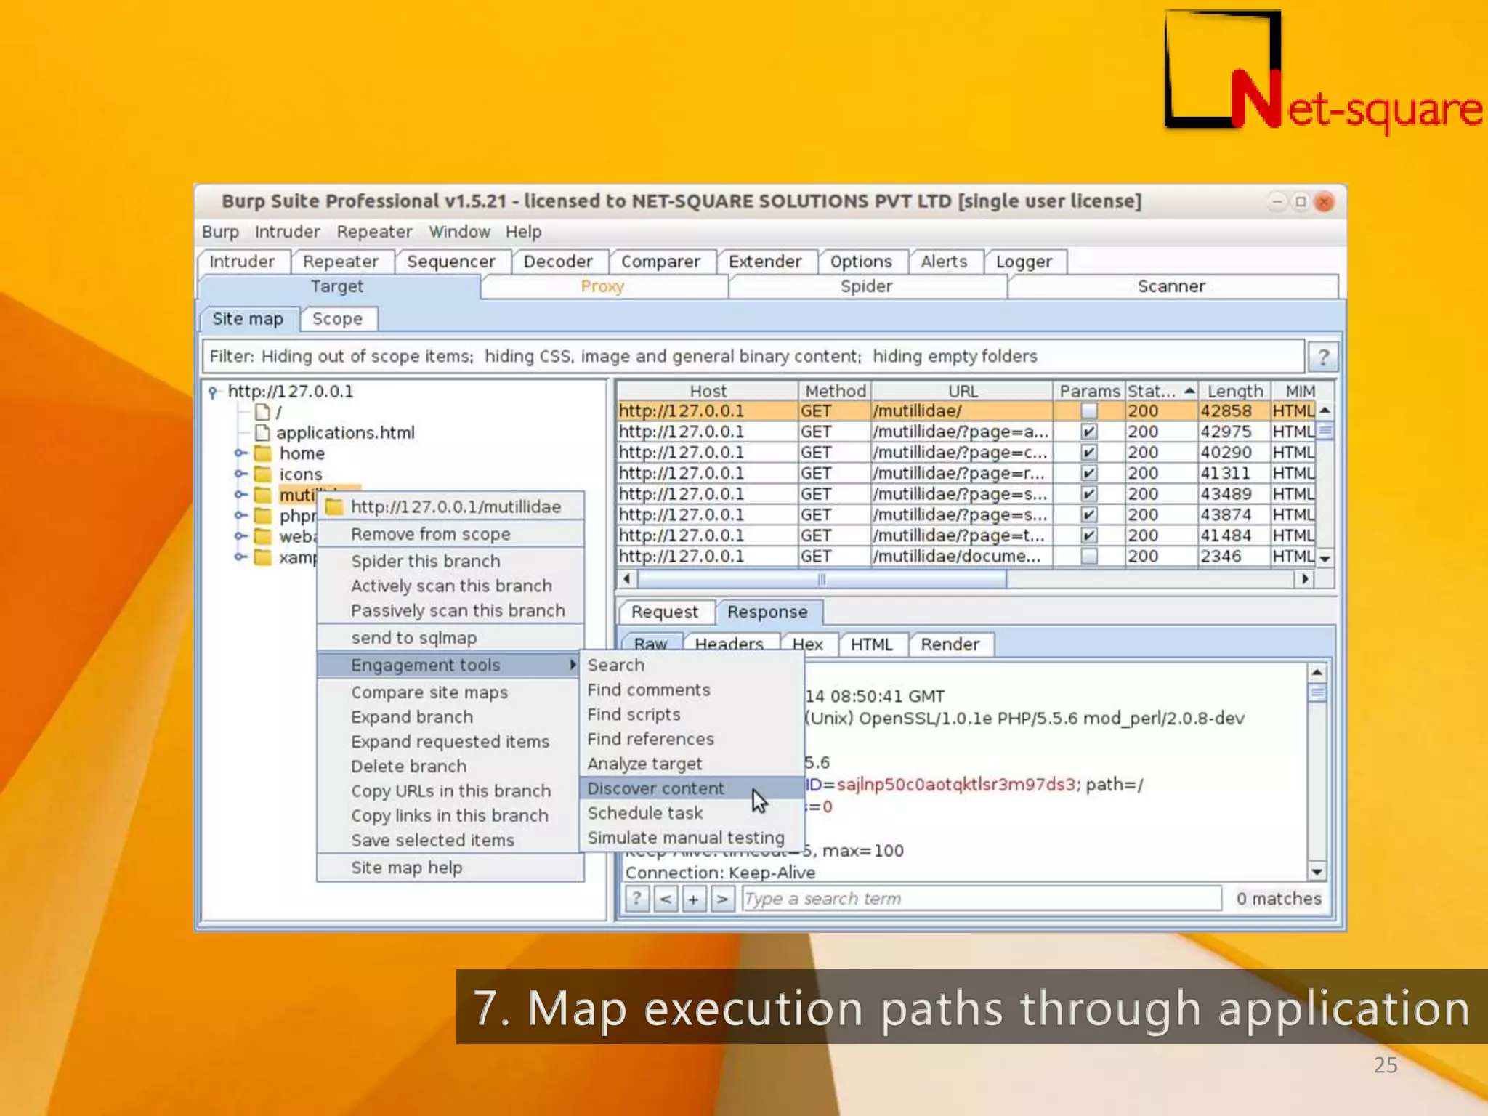Click the icons folder icon in tree
The image size is (1488, 1116).
(263, 474)
